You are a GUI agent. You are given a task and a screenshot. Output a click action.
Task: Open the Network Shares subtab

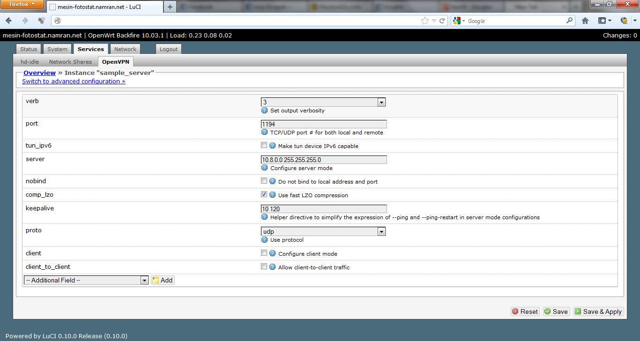click(x=70, y=62)
